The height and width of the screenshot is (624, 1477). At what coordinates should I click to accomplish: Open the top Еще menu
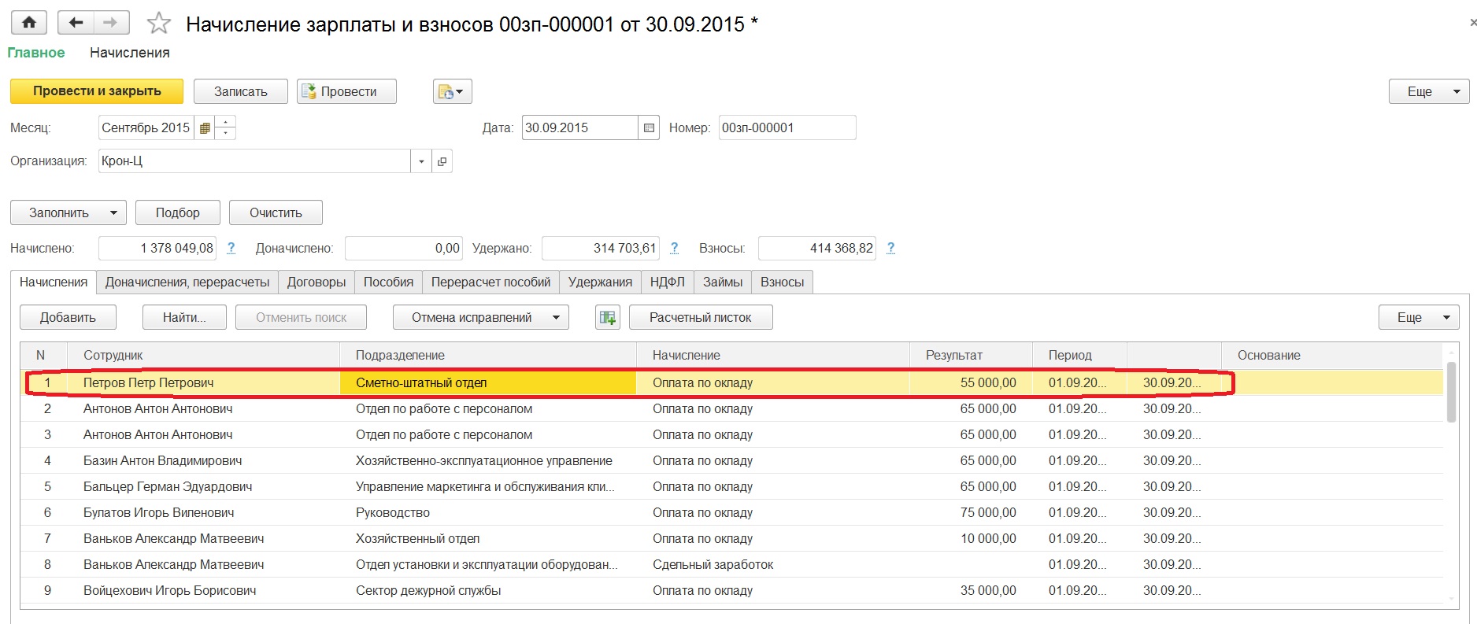point(1429,91)
